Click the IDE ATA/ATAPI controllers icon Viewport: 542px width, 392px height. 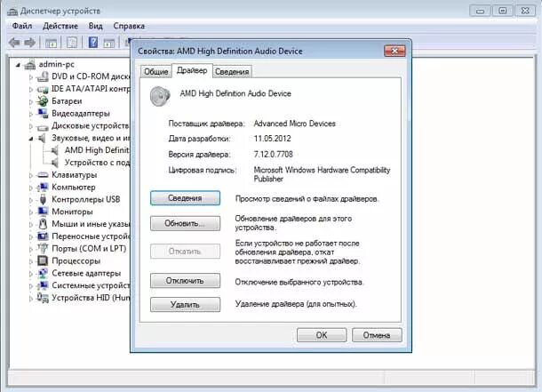click(43, 89)
